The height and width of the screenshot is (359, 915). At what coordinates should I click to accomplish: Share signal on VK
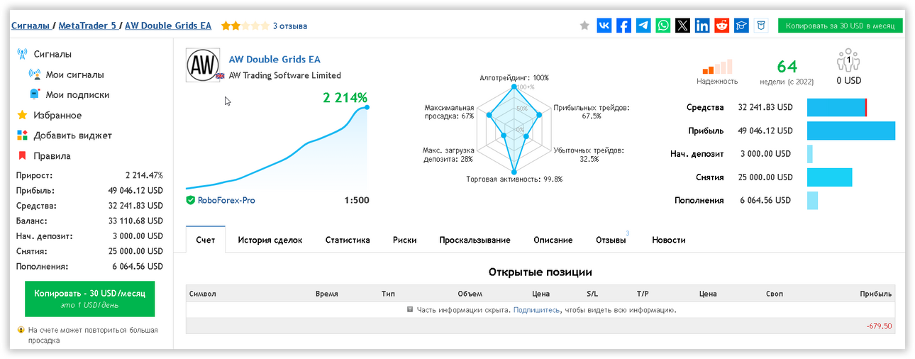[604, 26]
